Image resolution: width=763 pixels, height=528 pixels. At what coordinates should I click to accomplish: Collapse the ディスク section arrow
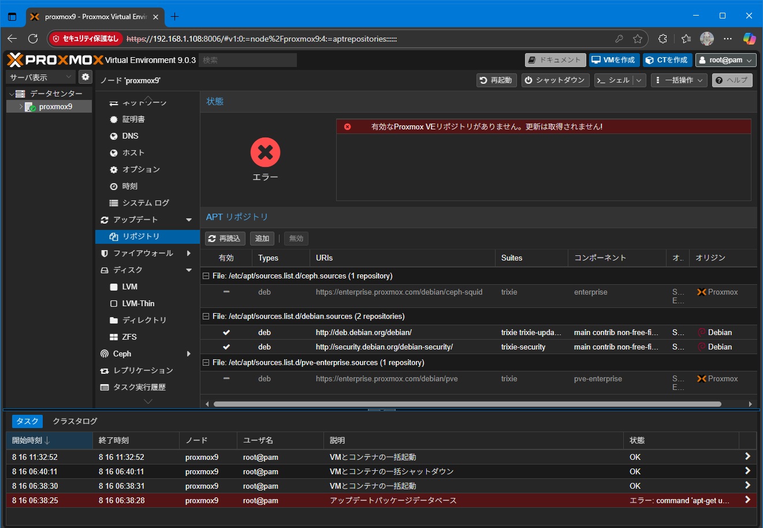pyautogui.click(x=189, y=270)
